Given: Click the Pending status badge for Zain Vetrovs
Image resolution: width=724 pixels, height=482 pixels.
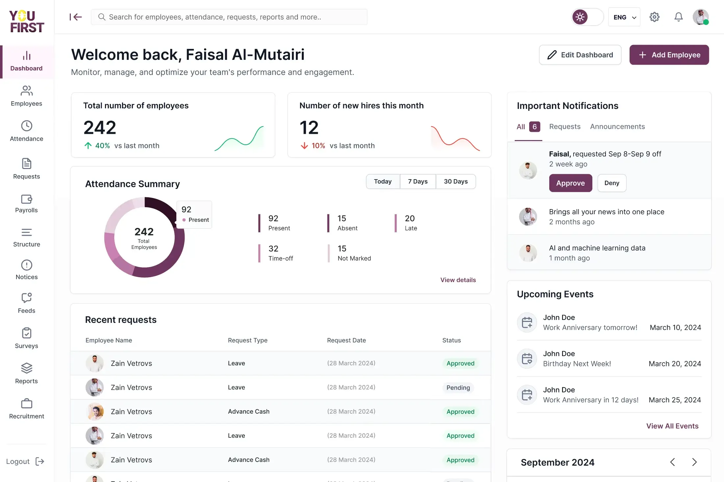Looking at the screenshot, I should (x=458, y=388).
